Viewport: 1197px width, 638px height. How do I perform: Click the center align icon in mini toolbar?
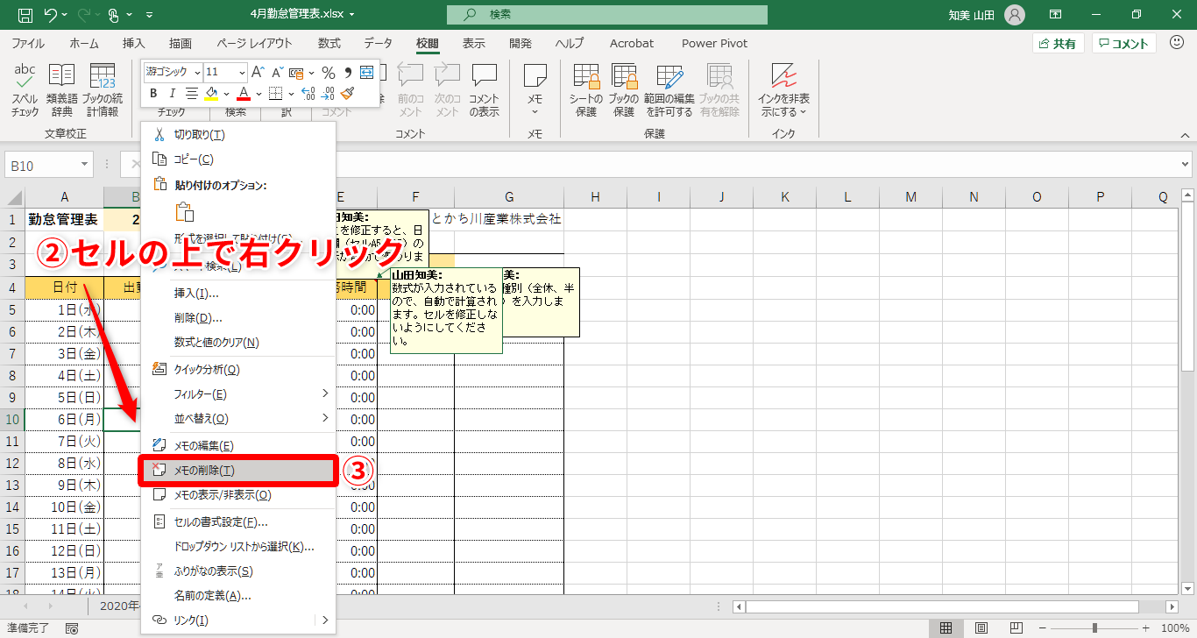click(191, 94)
